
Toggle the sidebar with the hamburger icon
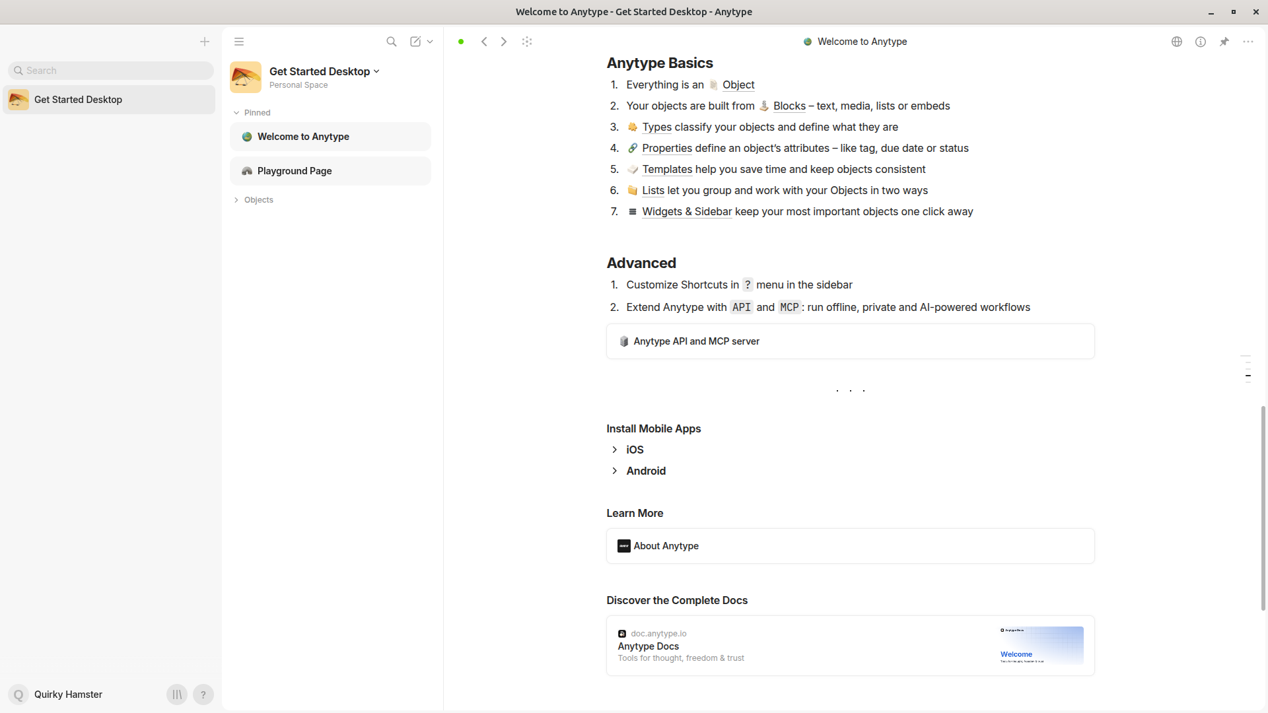(239, 42)
